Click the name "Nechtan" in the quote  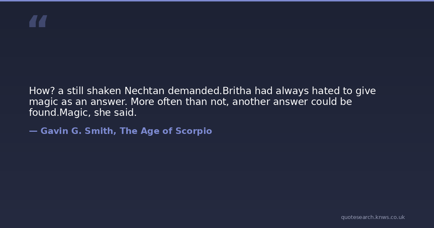[x=144, y=91]
